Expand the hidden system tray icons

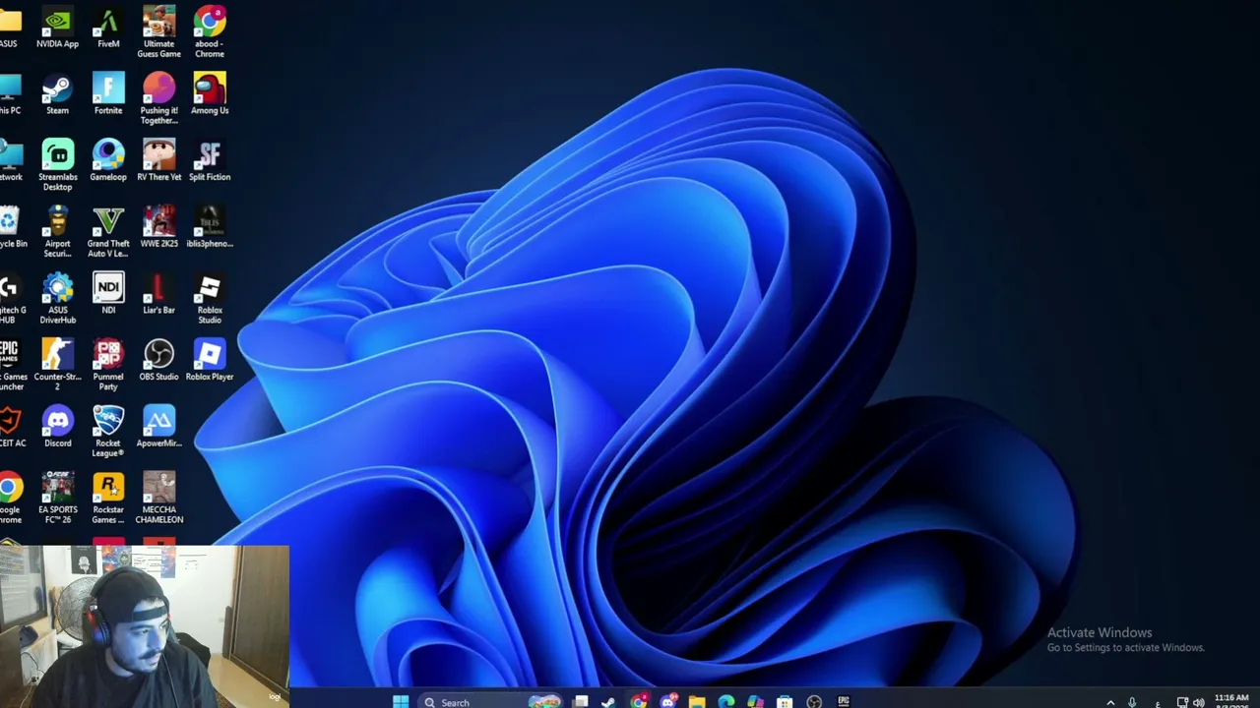click(1110, 702)
